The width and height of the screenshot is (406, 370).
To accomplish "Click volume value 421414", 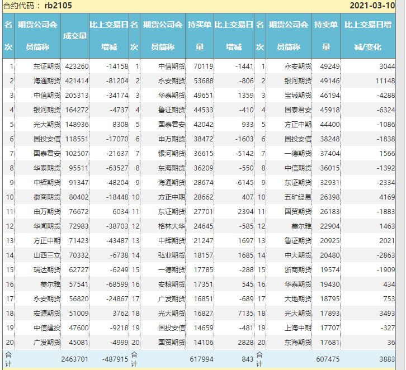I will click(77, 81).
